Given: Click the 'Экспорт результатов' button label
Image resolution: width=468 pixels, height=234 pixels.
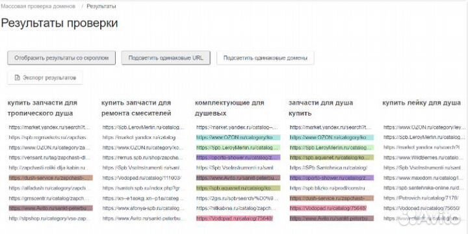Looking at the screenshot, I should coord(49,78).
